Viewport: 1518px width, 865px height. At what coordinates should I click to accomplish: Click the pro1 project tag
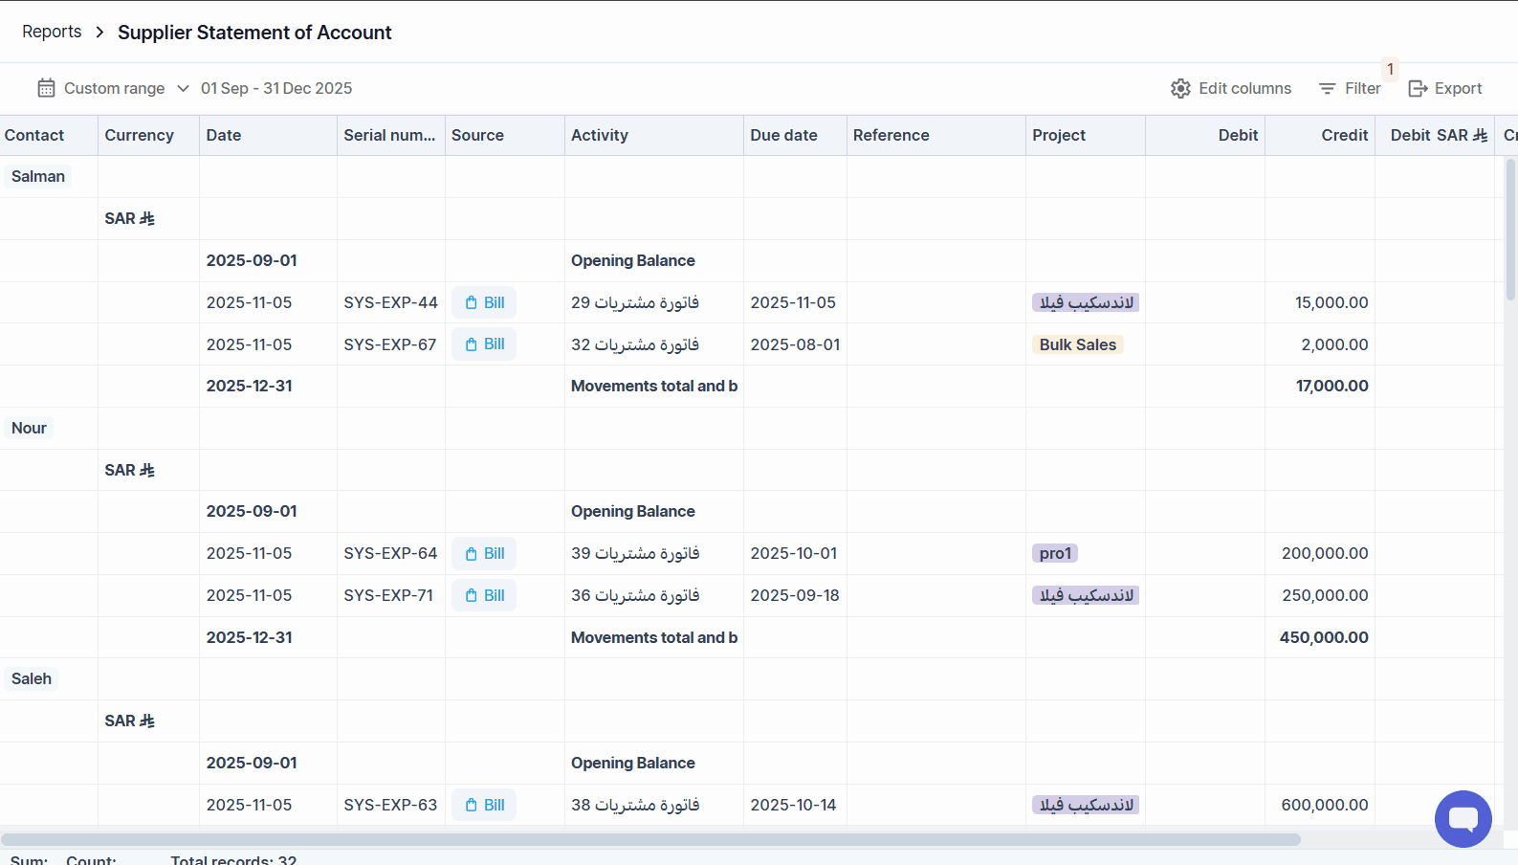click(1055, 553)
